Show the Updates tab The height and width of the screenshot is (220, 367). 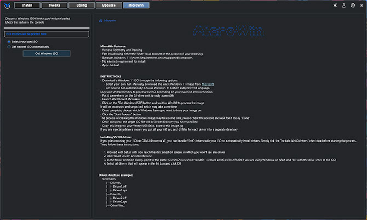[109, 5]
